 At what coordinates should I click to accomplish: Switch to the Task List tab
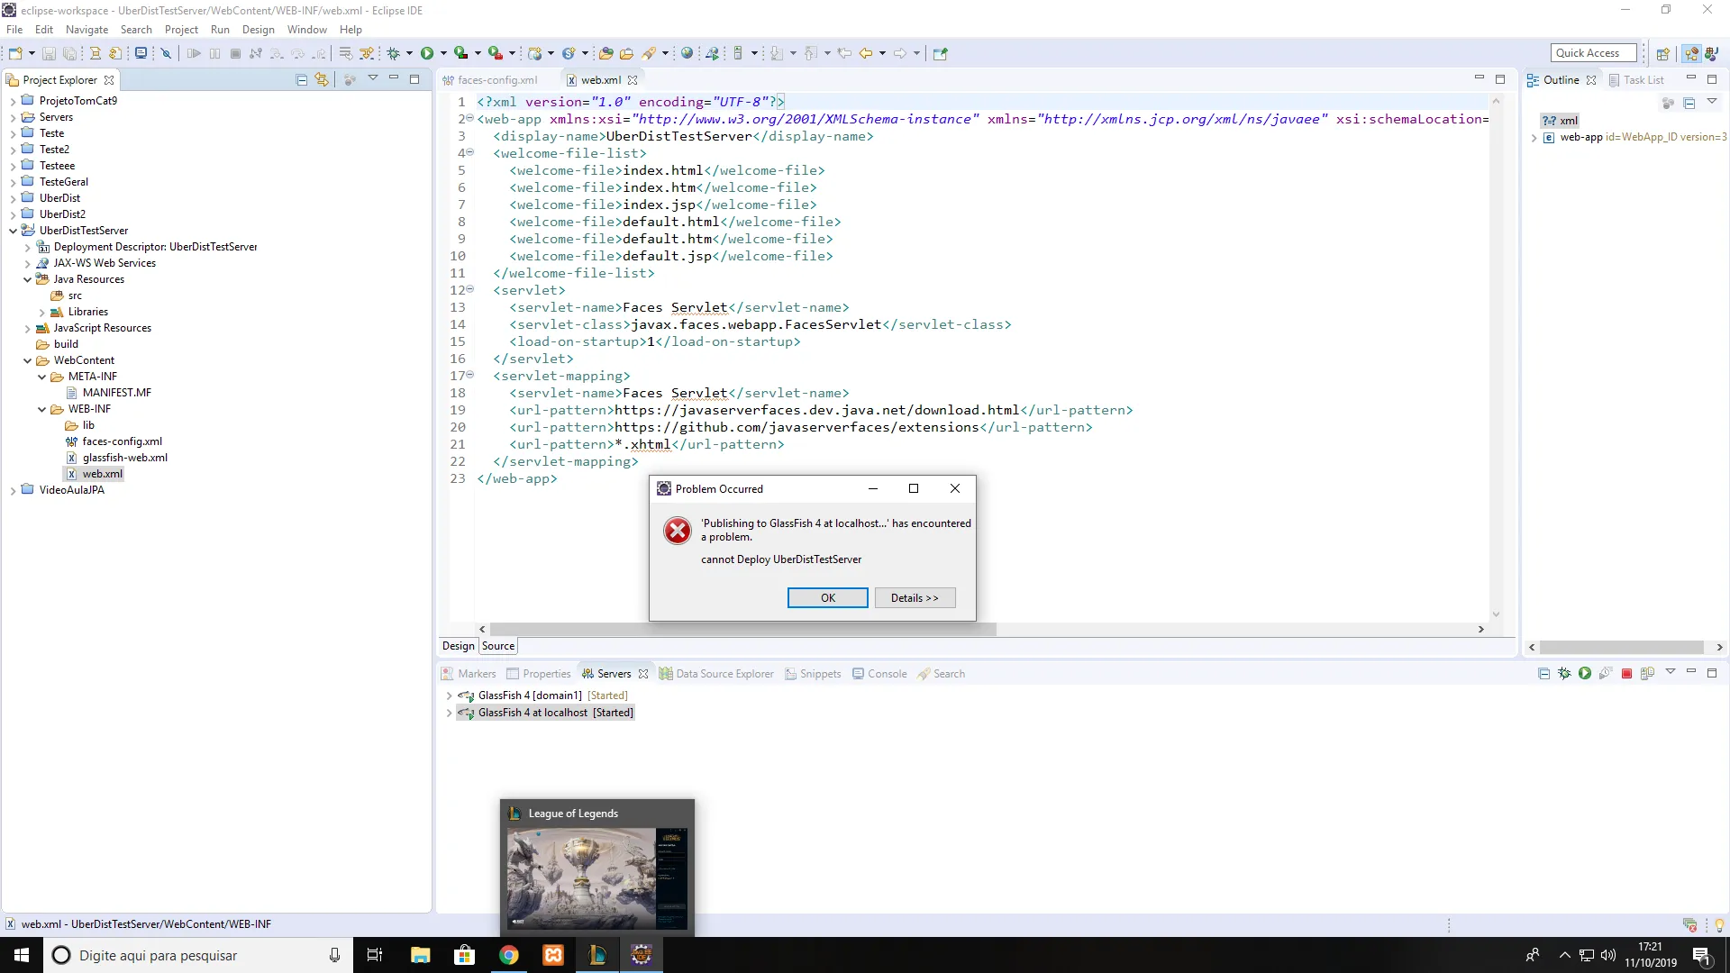pyautogui.click(x=1636, y=80)
